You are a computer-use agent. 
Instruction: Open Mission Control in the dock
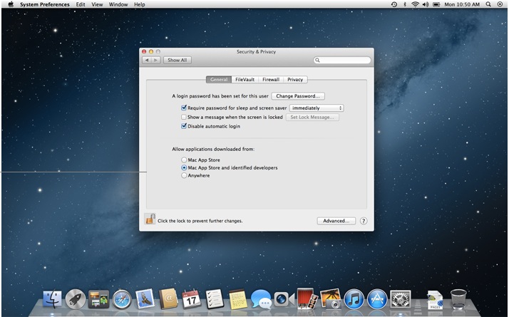98,299
